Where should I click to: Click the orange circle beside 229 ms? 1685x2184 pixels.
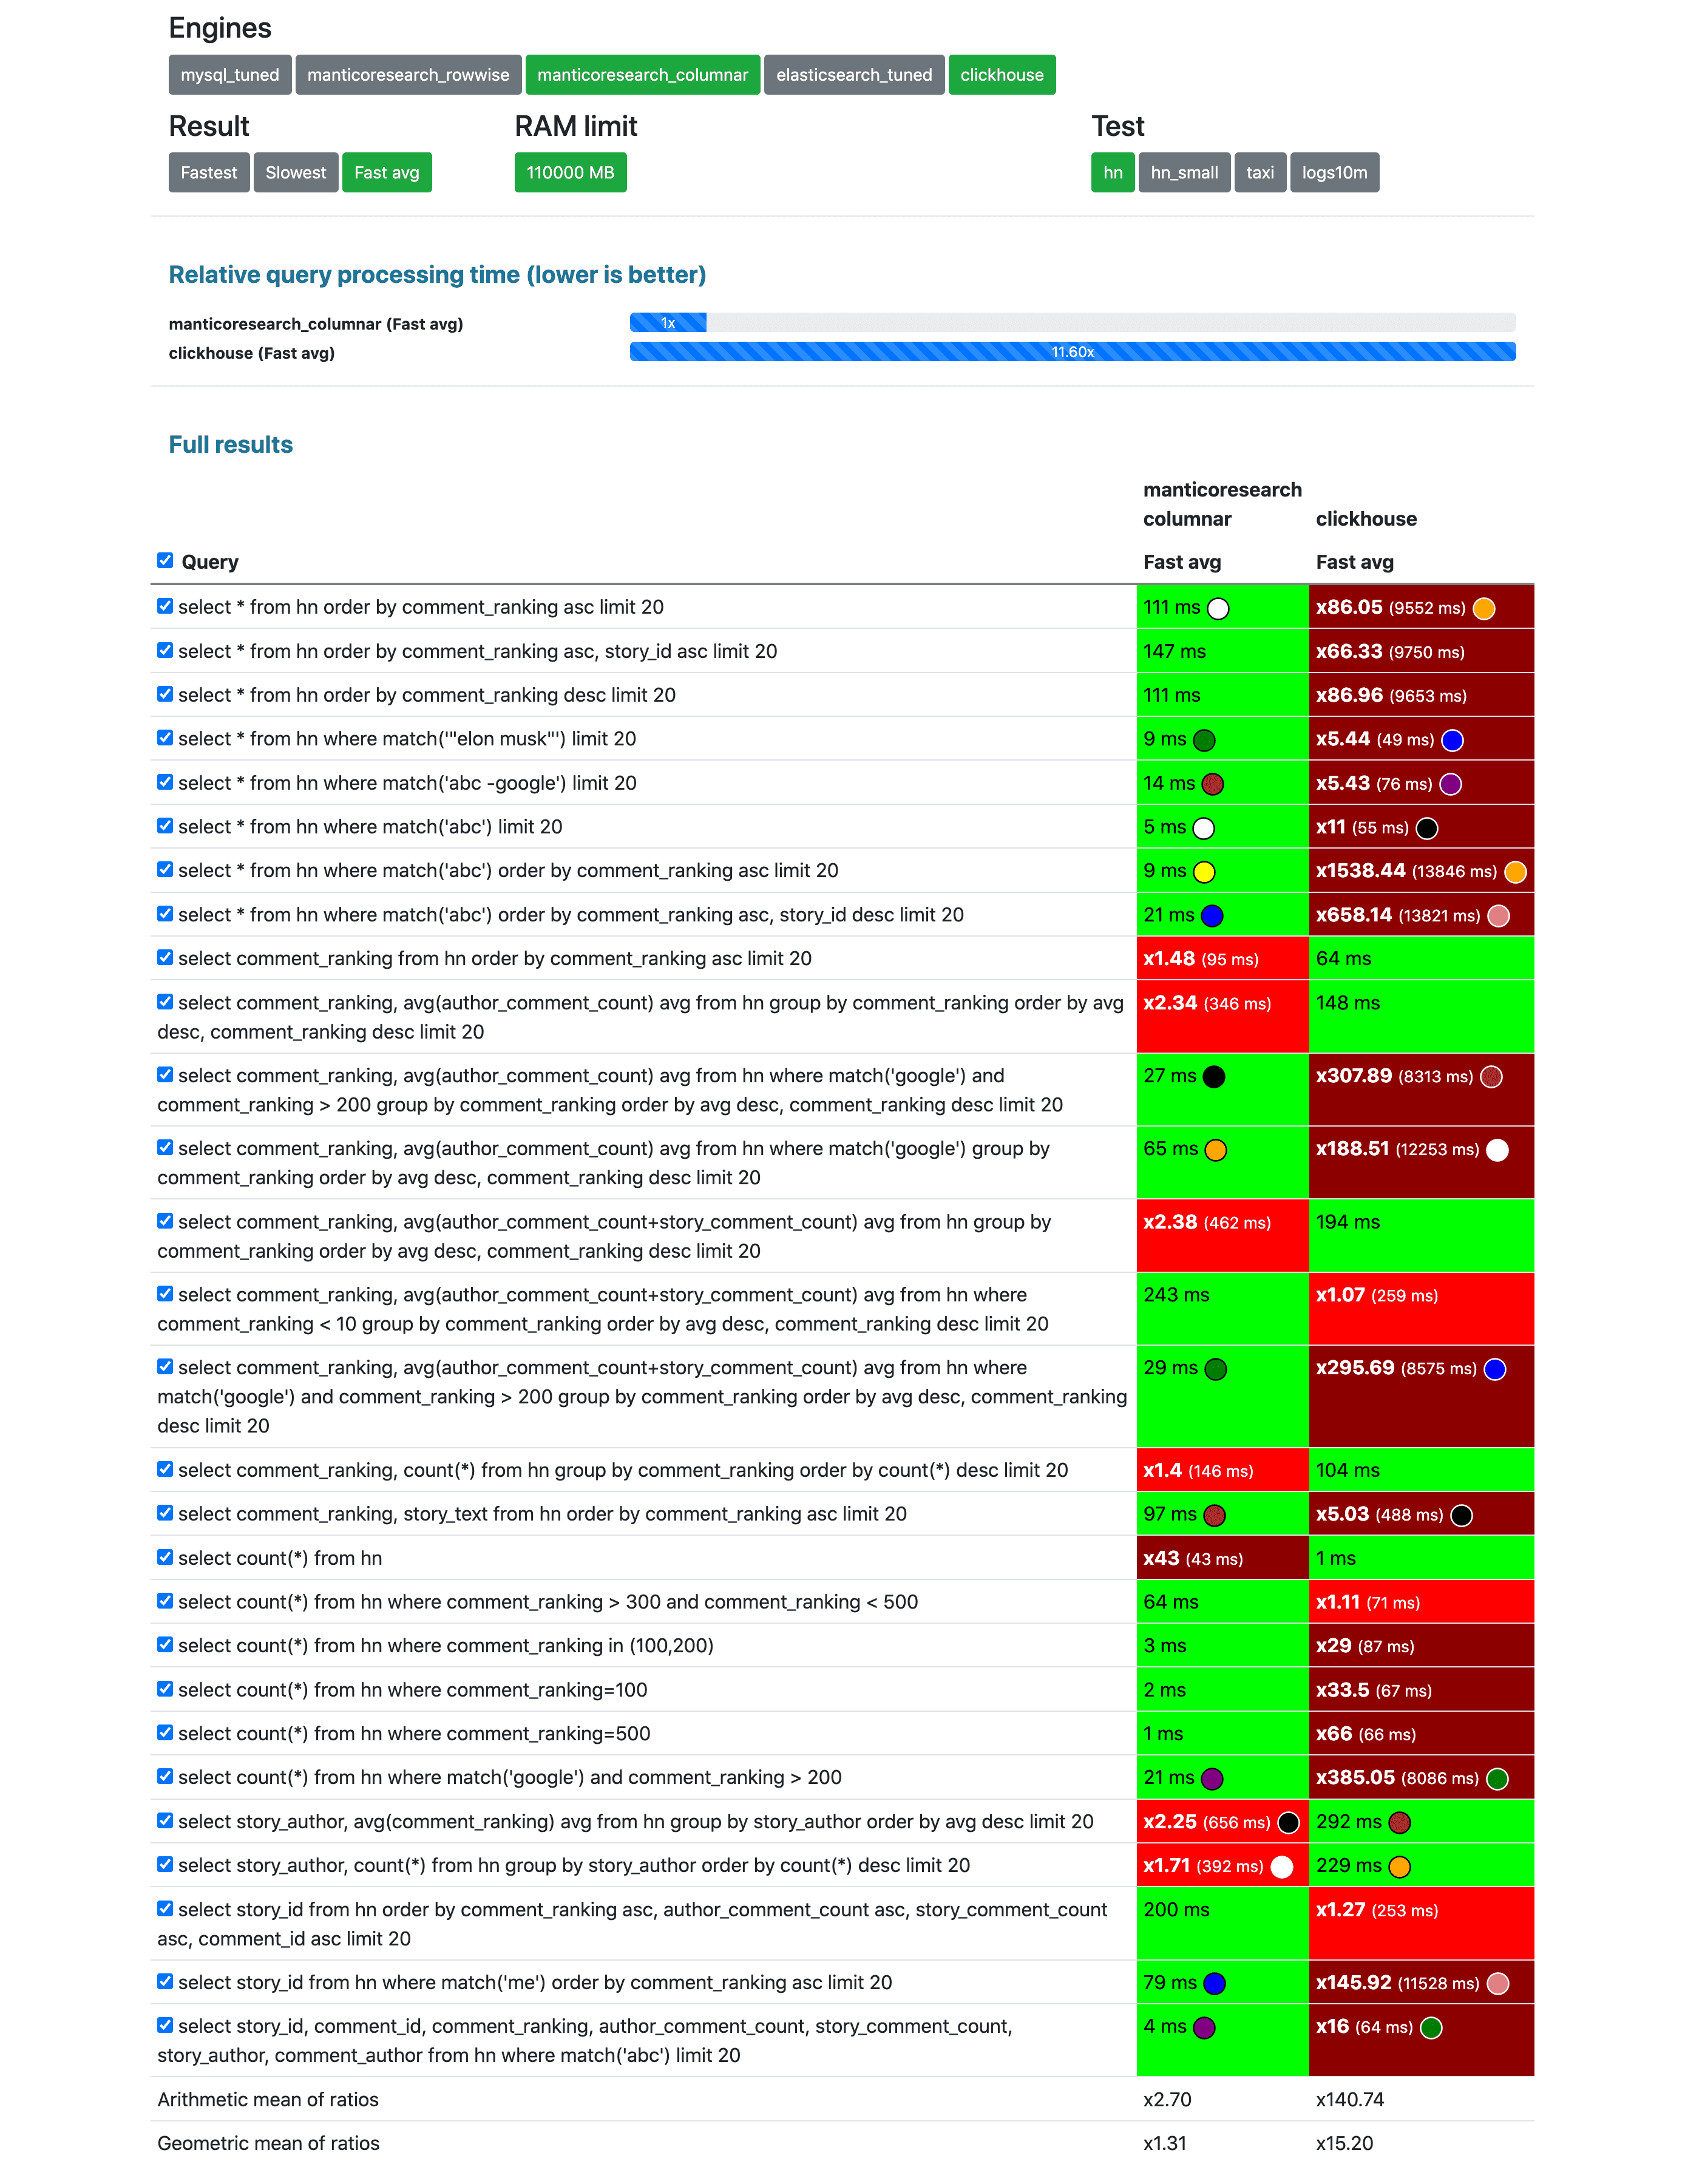[1399, 1867]
